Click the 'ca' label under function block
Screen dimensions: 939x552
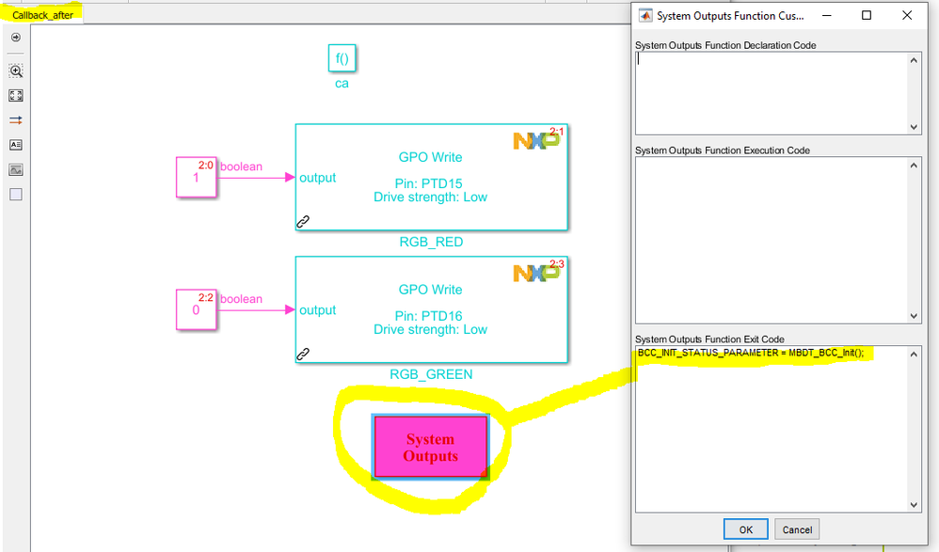coord(342,83)
